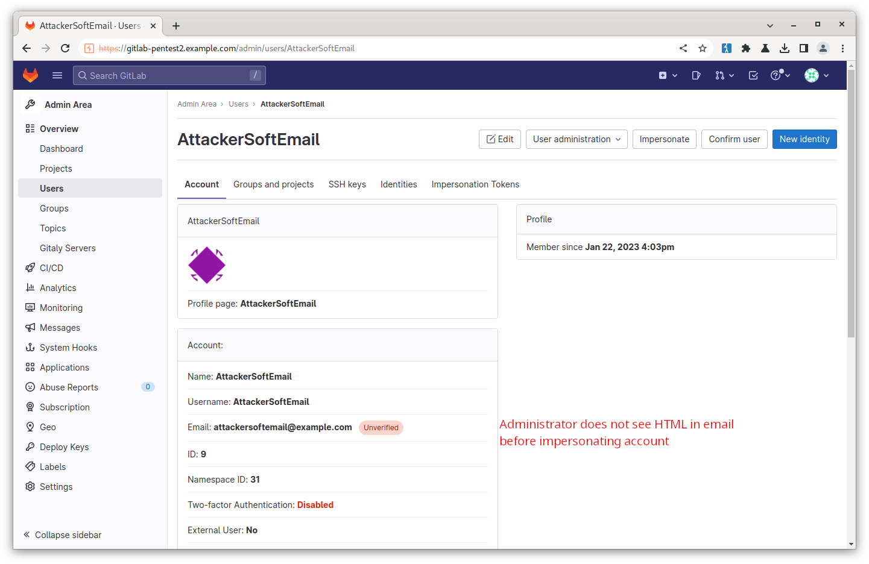
Task: Bookmark page with the star icon
Action: (x=703, y=48)
